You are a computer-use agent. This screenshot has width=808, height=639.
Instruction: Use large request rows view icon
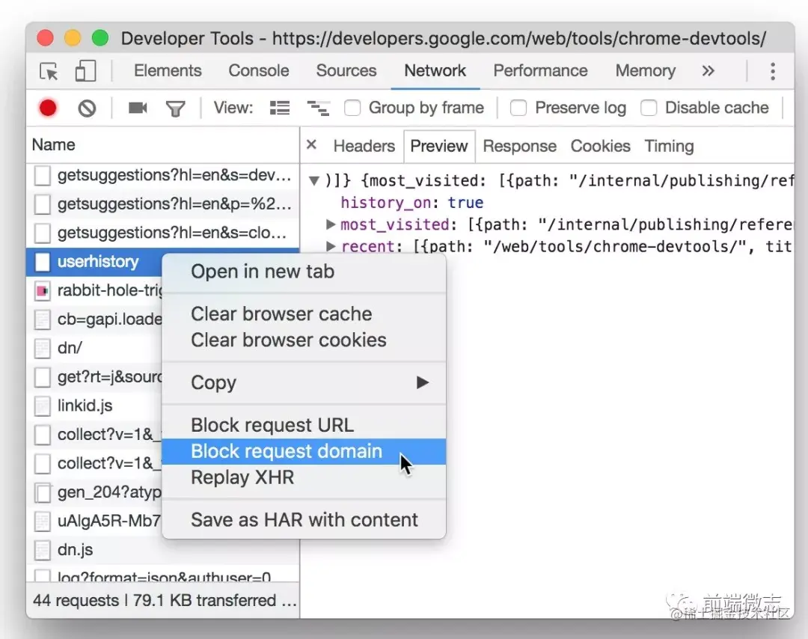pyautogui.click(x=280, y=108)
